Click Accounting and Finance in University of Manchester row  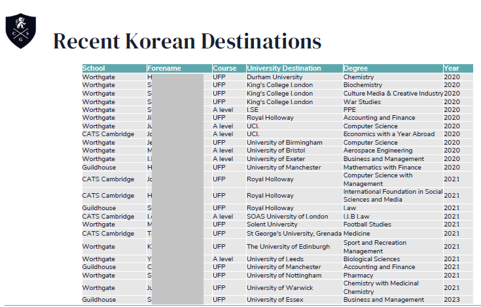pyautogui.click(x=393, y=267)
